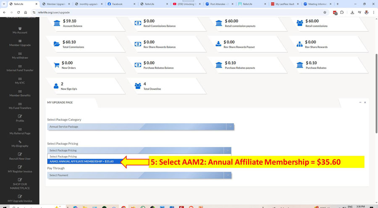Choose AAM2: Annual Affiliate Membership = $35.60 option
The width and height of the screenshot is (378, 208).
point(81,161)
